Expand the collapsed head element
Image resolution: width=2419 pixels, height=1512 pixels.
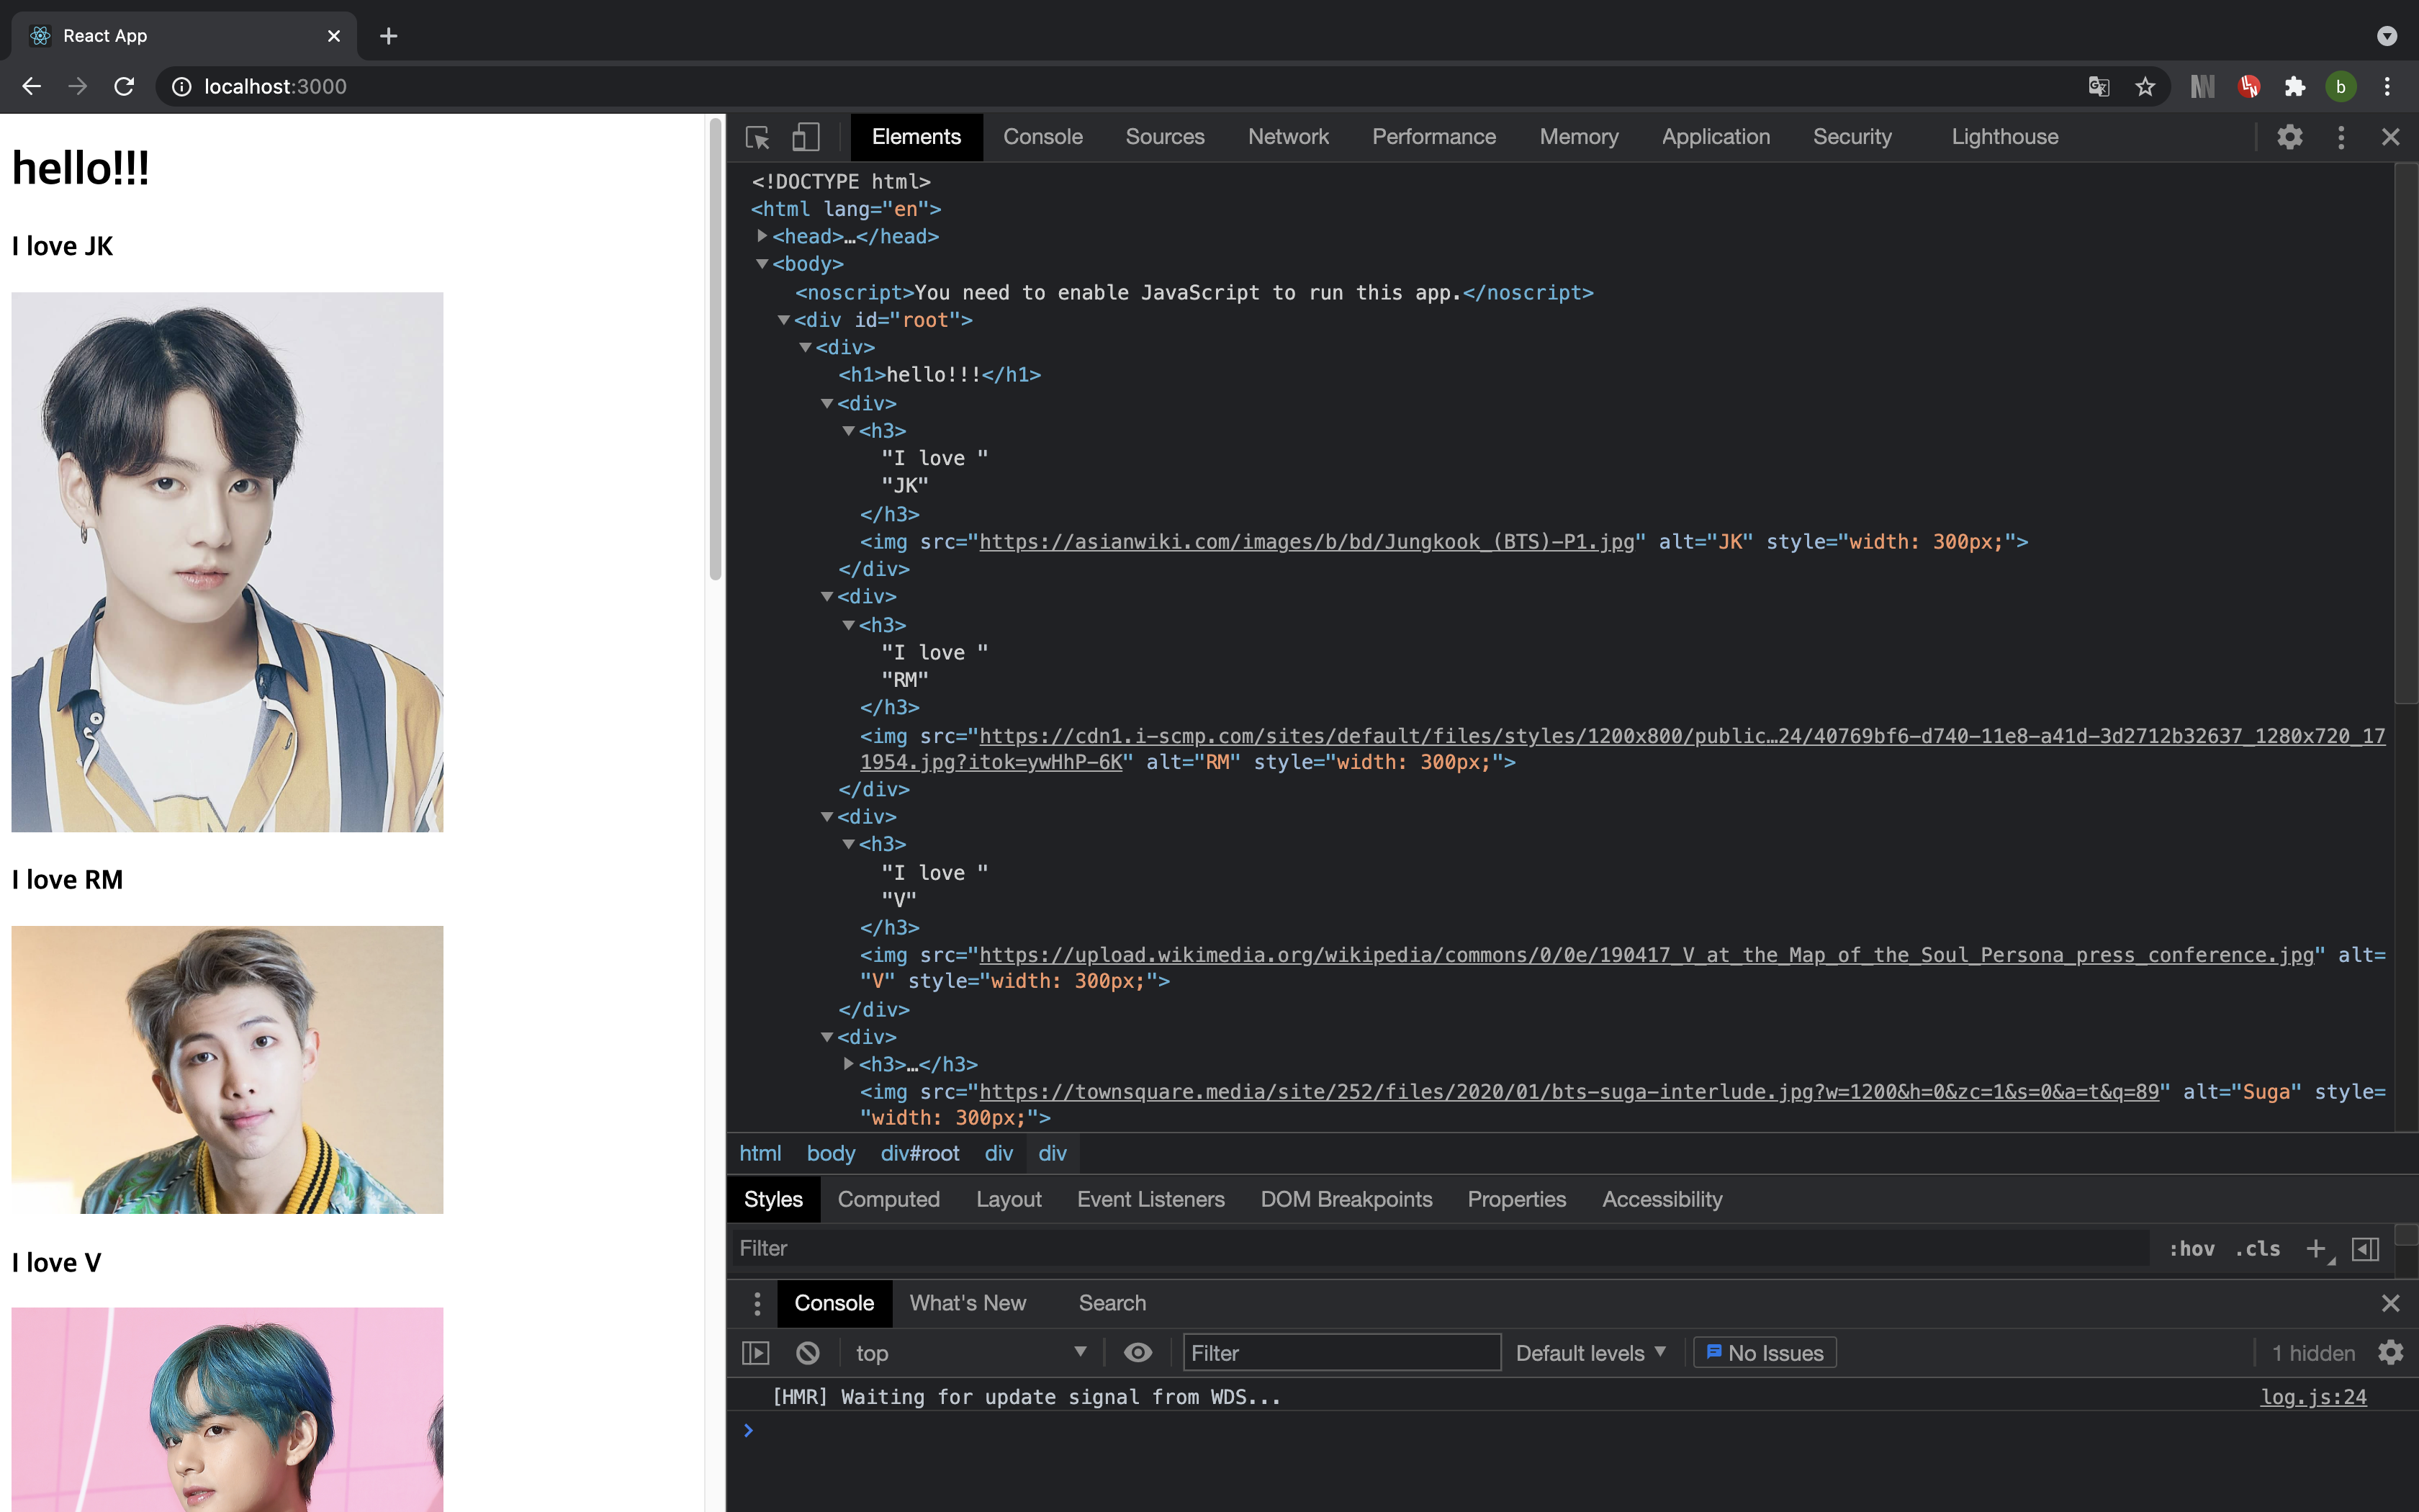[762, 236]
